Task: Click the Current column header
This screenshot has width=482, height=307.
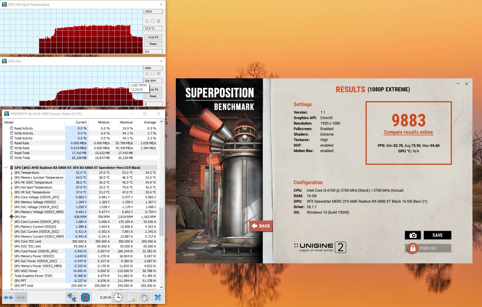Action: [76, 122]
